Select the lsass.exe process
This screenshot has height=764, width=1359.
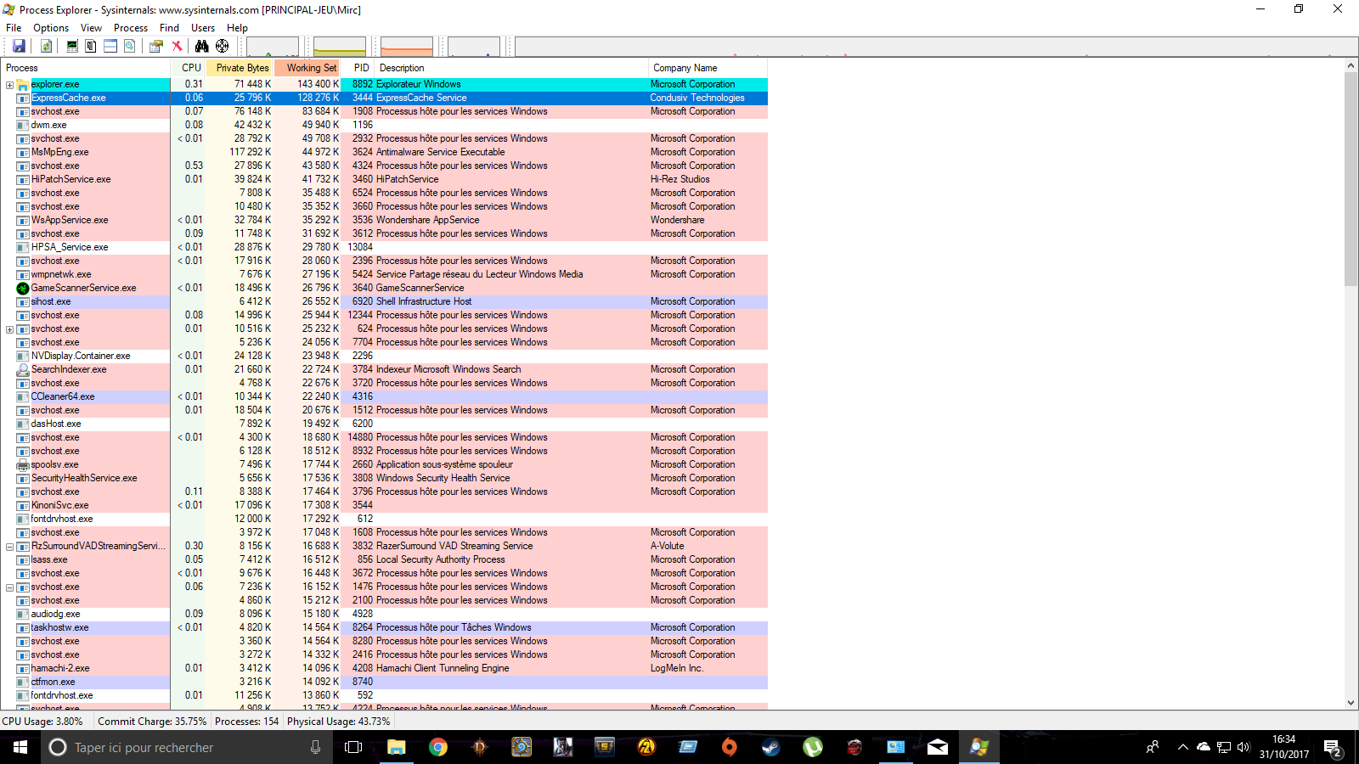tap(49, 559)
